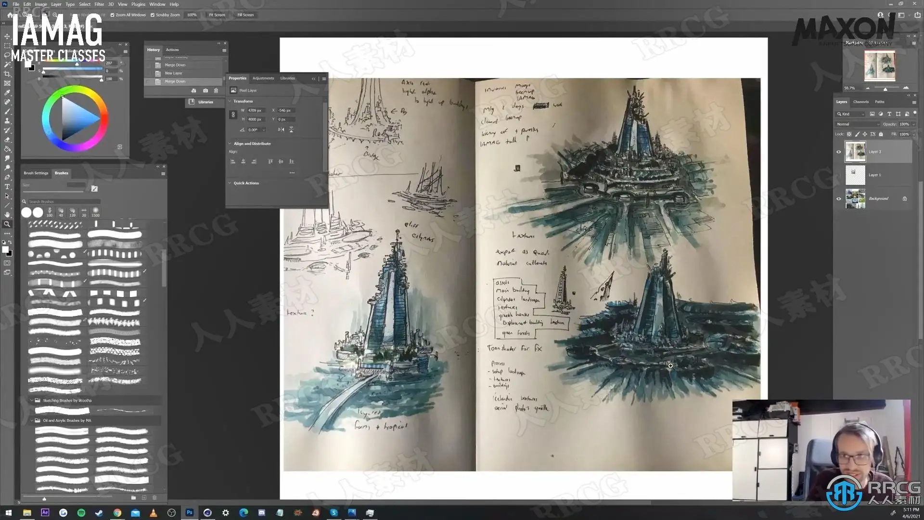924x520 pixels.
Task: Open the Normal blend mode dropdown
Action: (858, 124)
